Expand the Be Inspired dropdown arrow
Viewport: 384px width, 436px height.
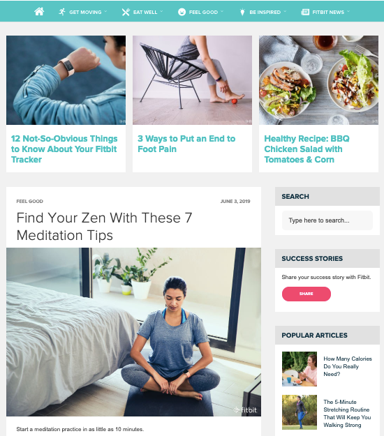[285, 12]
